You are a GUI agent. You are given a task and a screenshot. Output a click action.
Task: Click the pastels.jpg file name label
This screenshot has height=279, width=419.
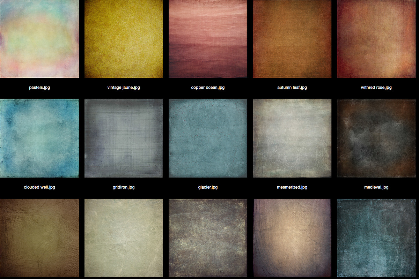(39, 88)
